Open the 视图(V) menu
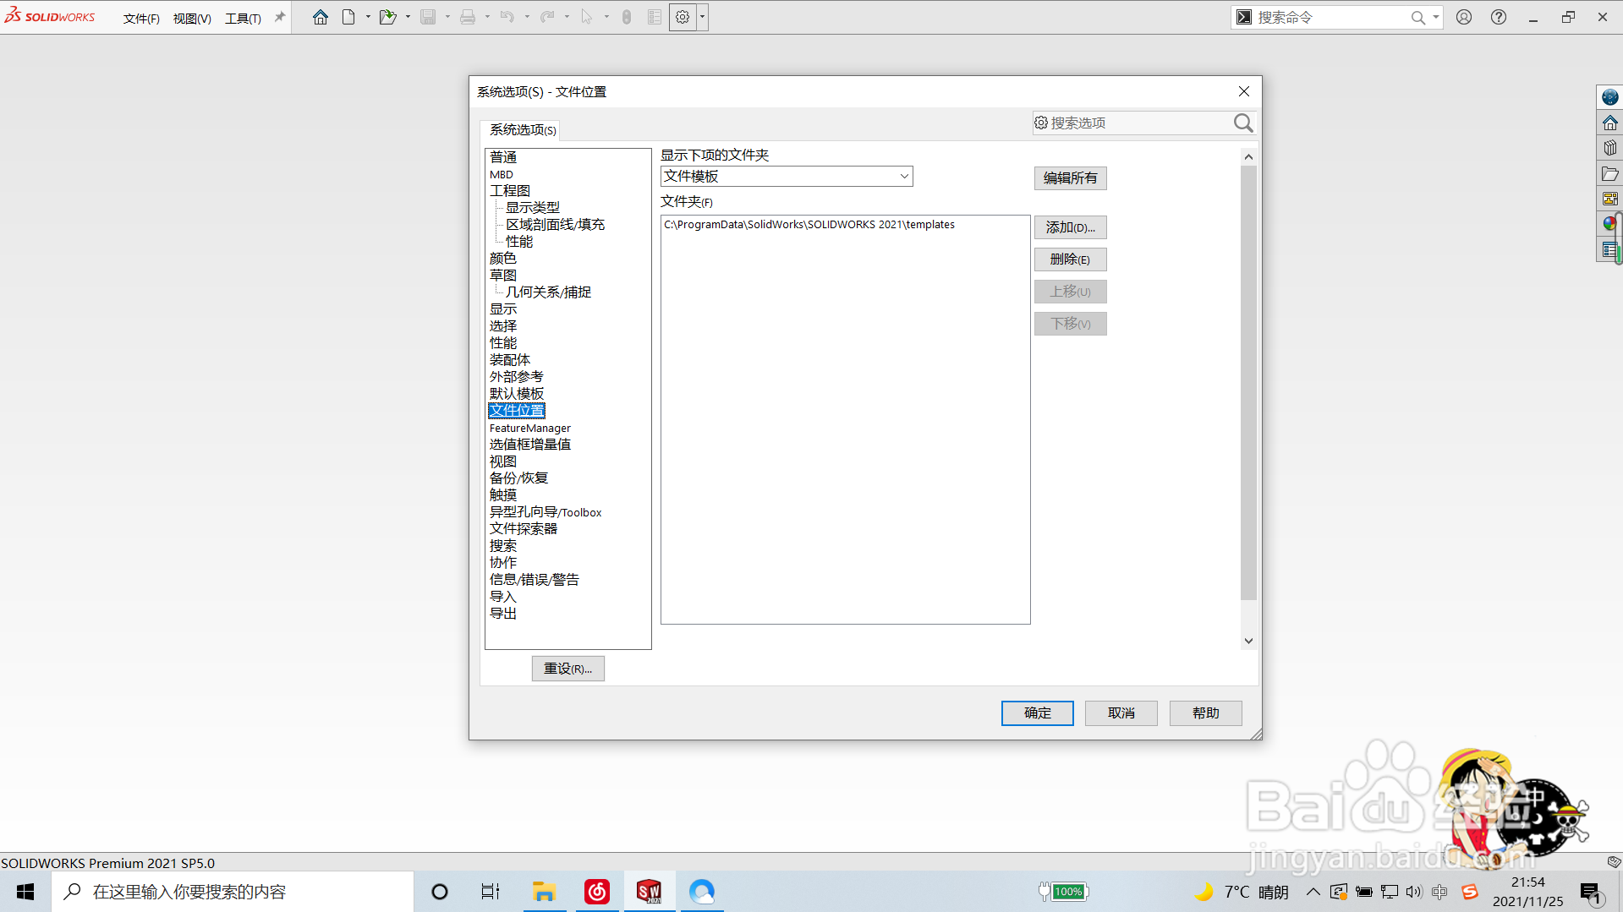The image size is (1623, 912). (192, 18)
